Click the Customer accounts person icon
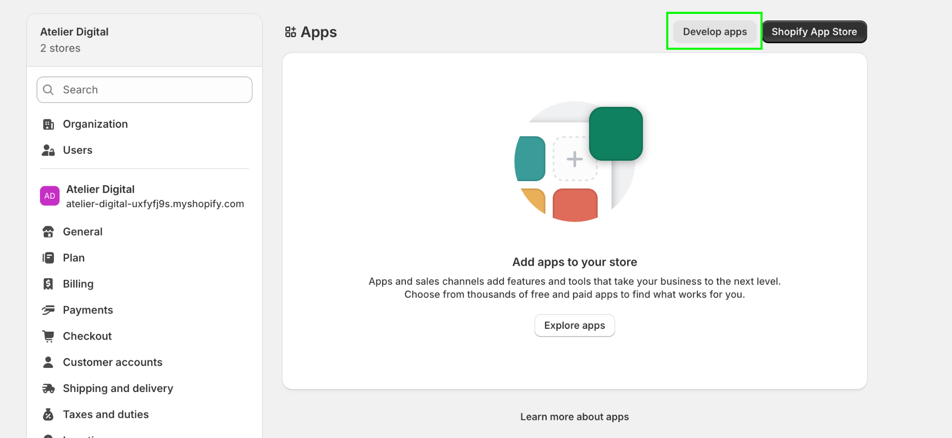 tap(48, 362)
